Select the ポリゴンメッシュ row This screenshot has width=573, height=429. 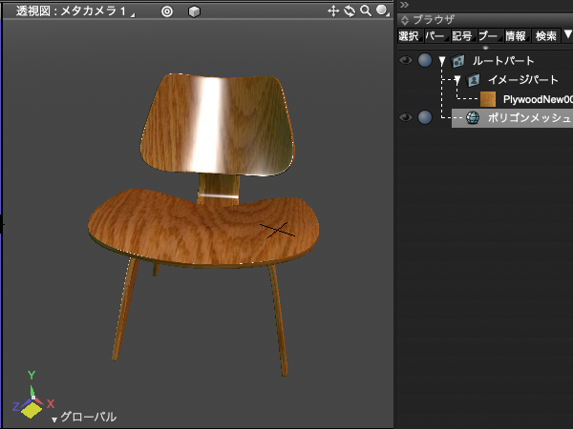point(512,118)
